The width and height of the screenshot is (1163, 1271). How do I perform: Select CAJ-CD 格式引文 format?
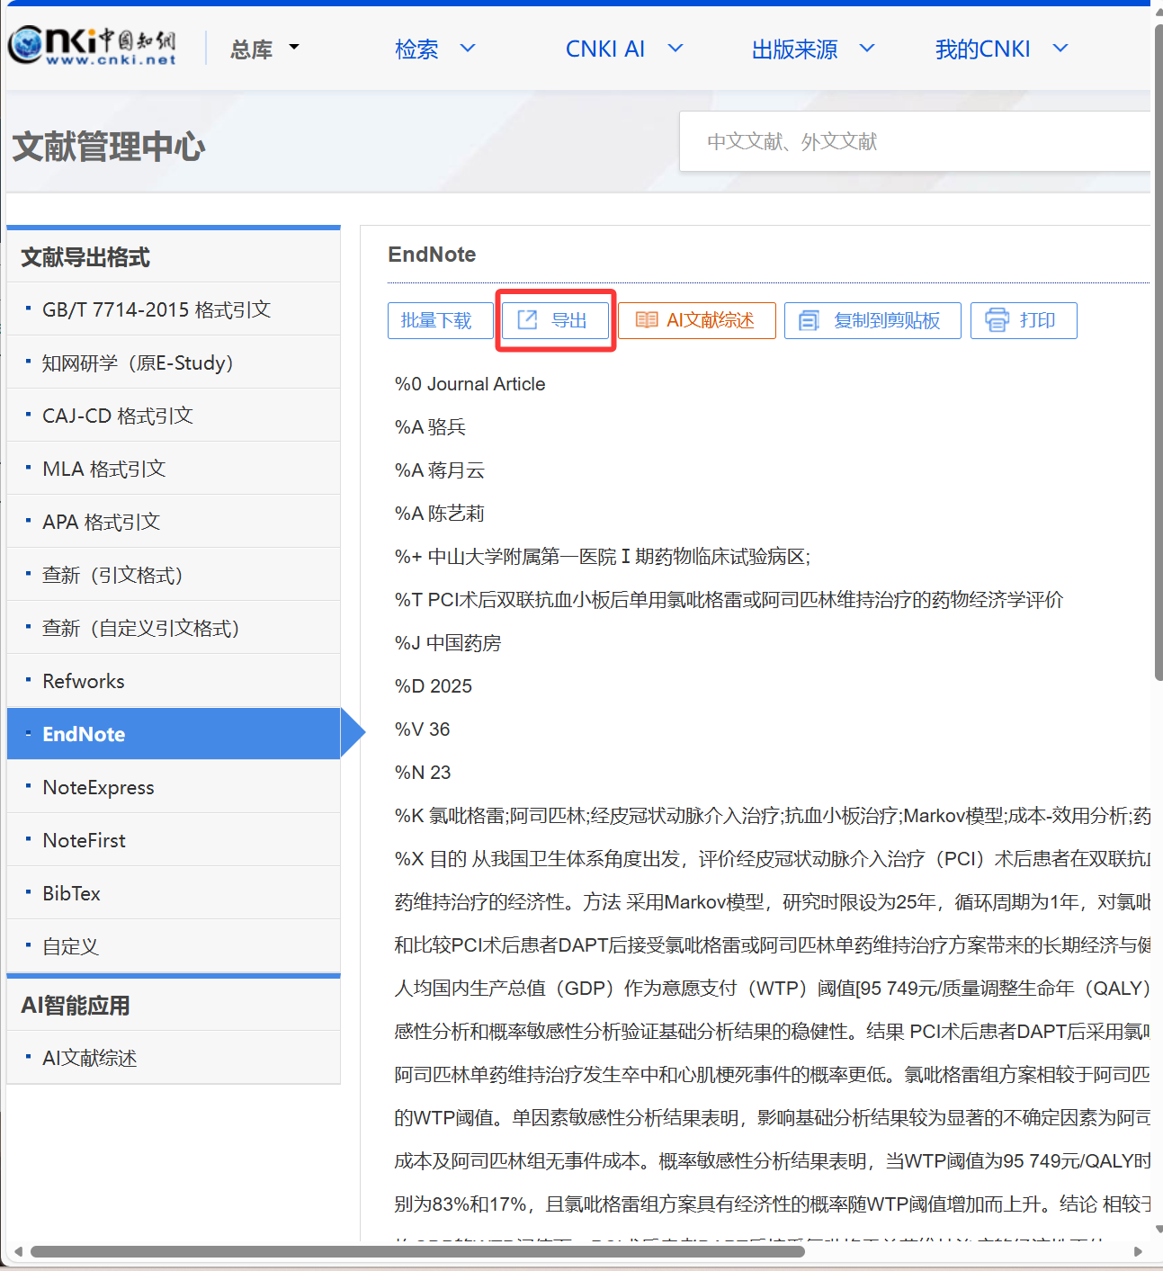(174, 416)
